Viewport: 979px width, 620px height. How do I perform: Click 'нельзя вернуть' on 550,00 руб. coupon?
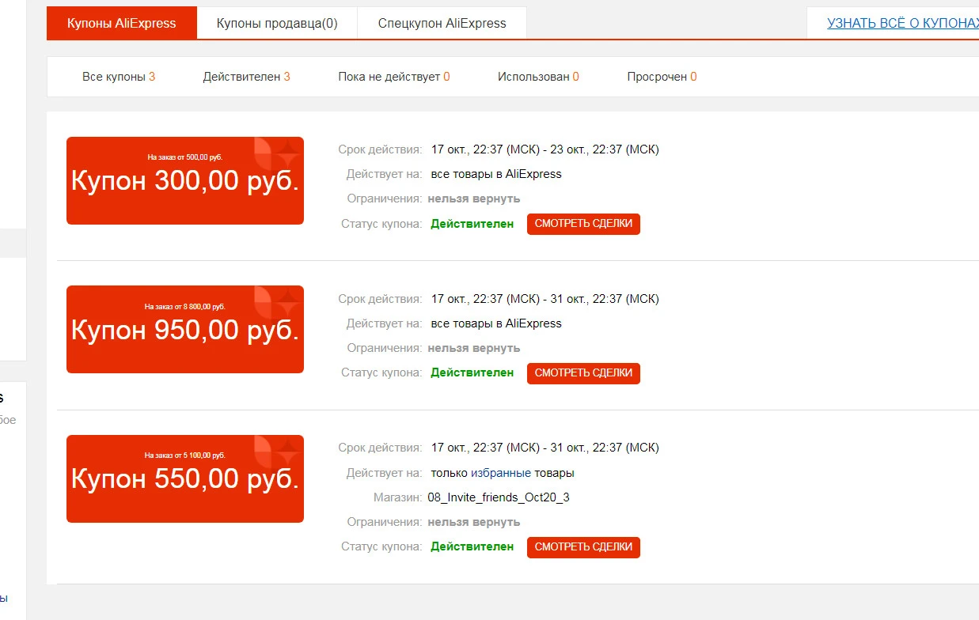474,522
